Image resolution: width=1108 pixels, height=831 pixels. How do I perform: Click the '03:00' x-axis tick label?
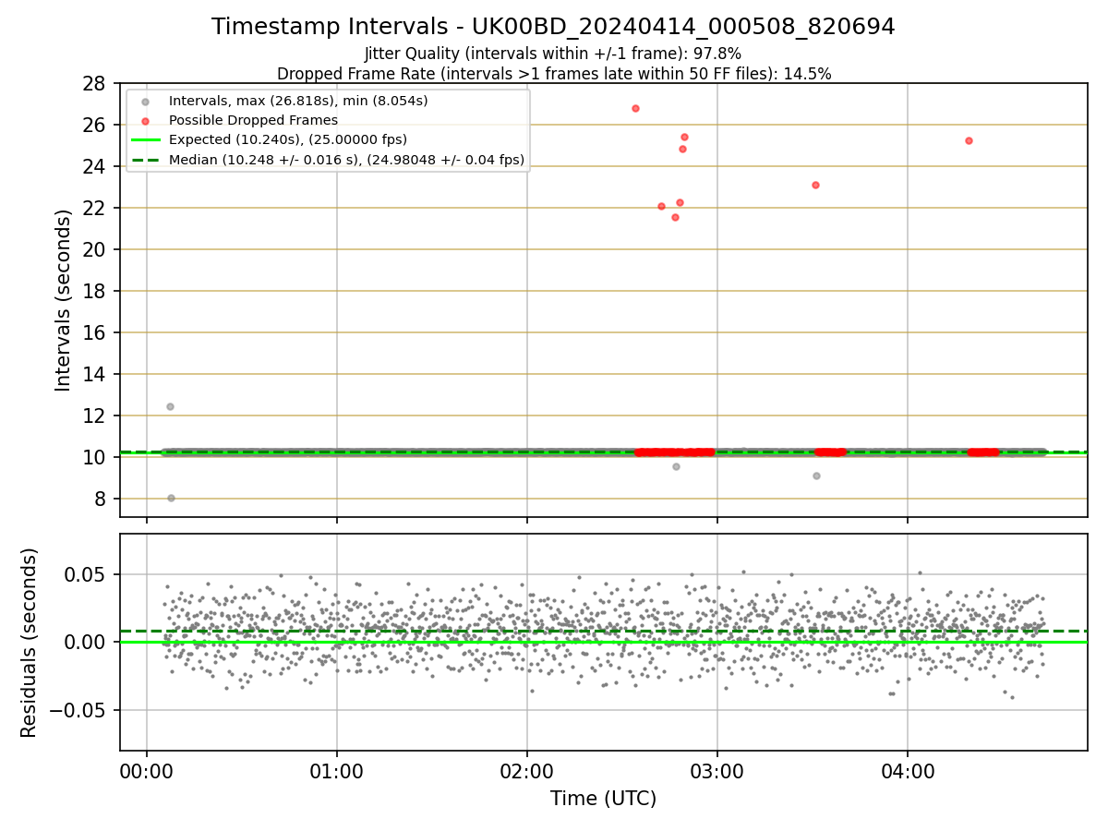(x=717, y=771)
